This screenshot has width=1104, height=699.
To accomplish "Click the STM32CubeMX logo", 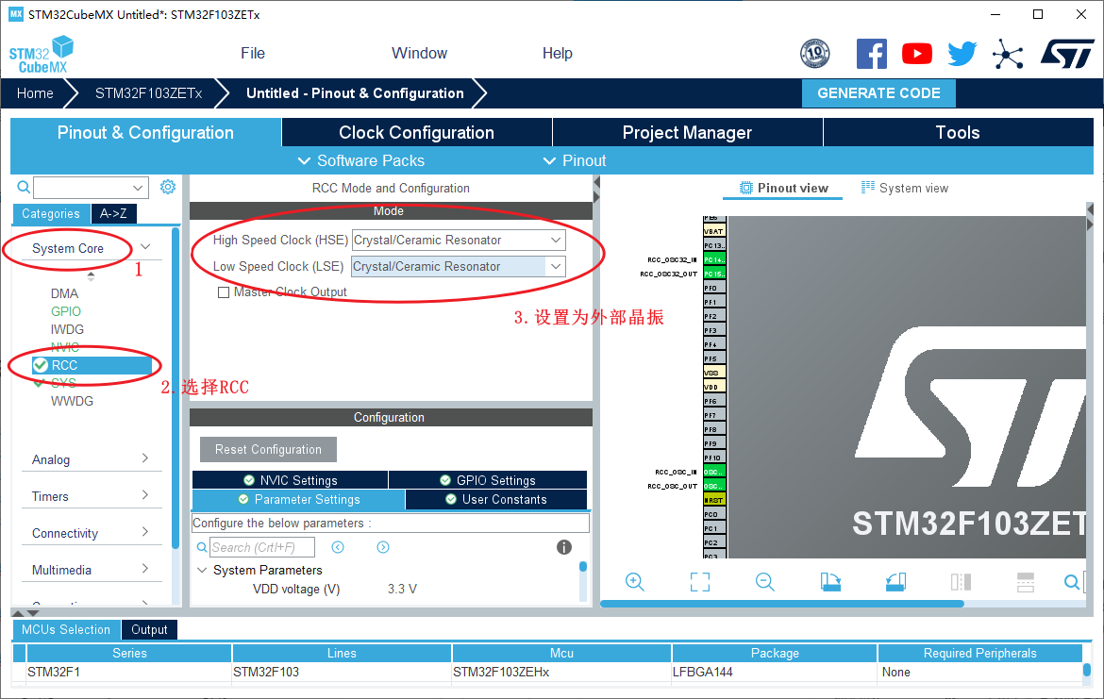I will [42, 55].
